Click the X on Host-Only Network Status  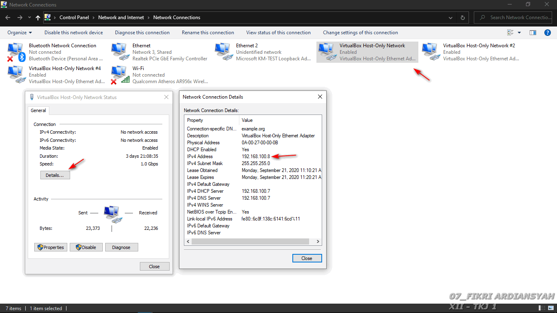tap(166, 97)
